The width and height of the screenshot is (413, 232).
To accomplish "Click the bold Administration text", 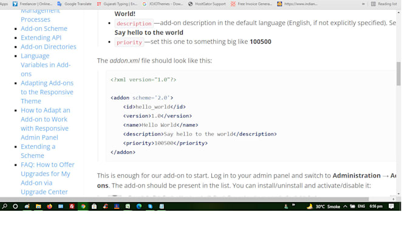I will pos(357,176).
